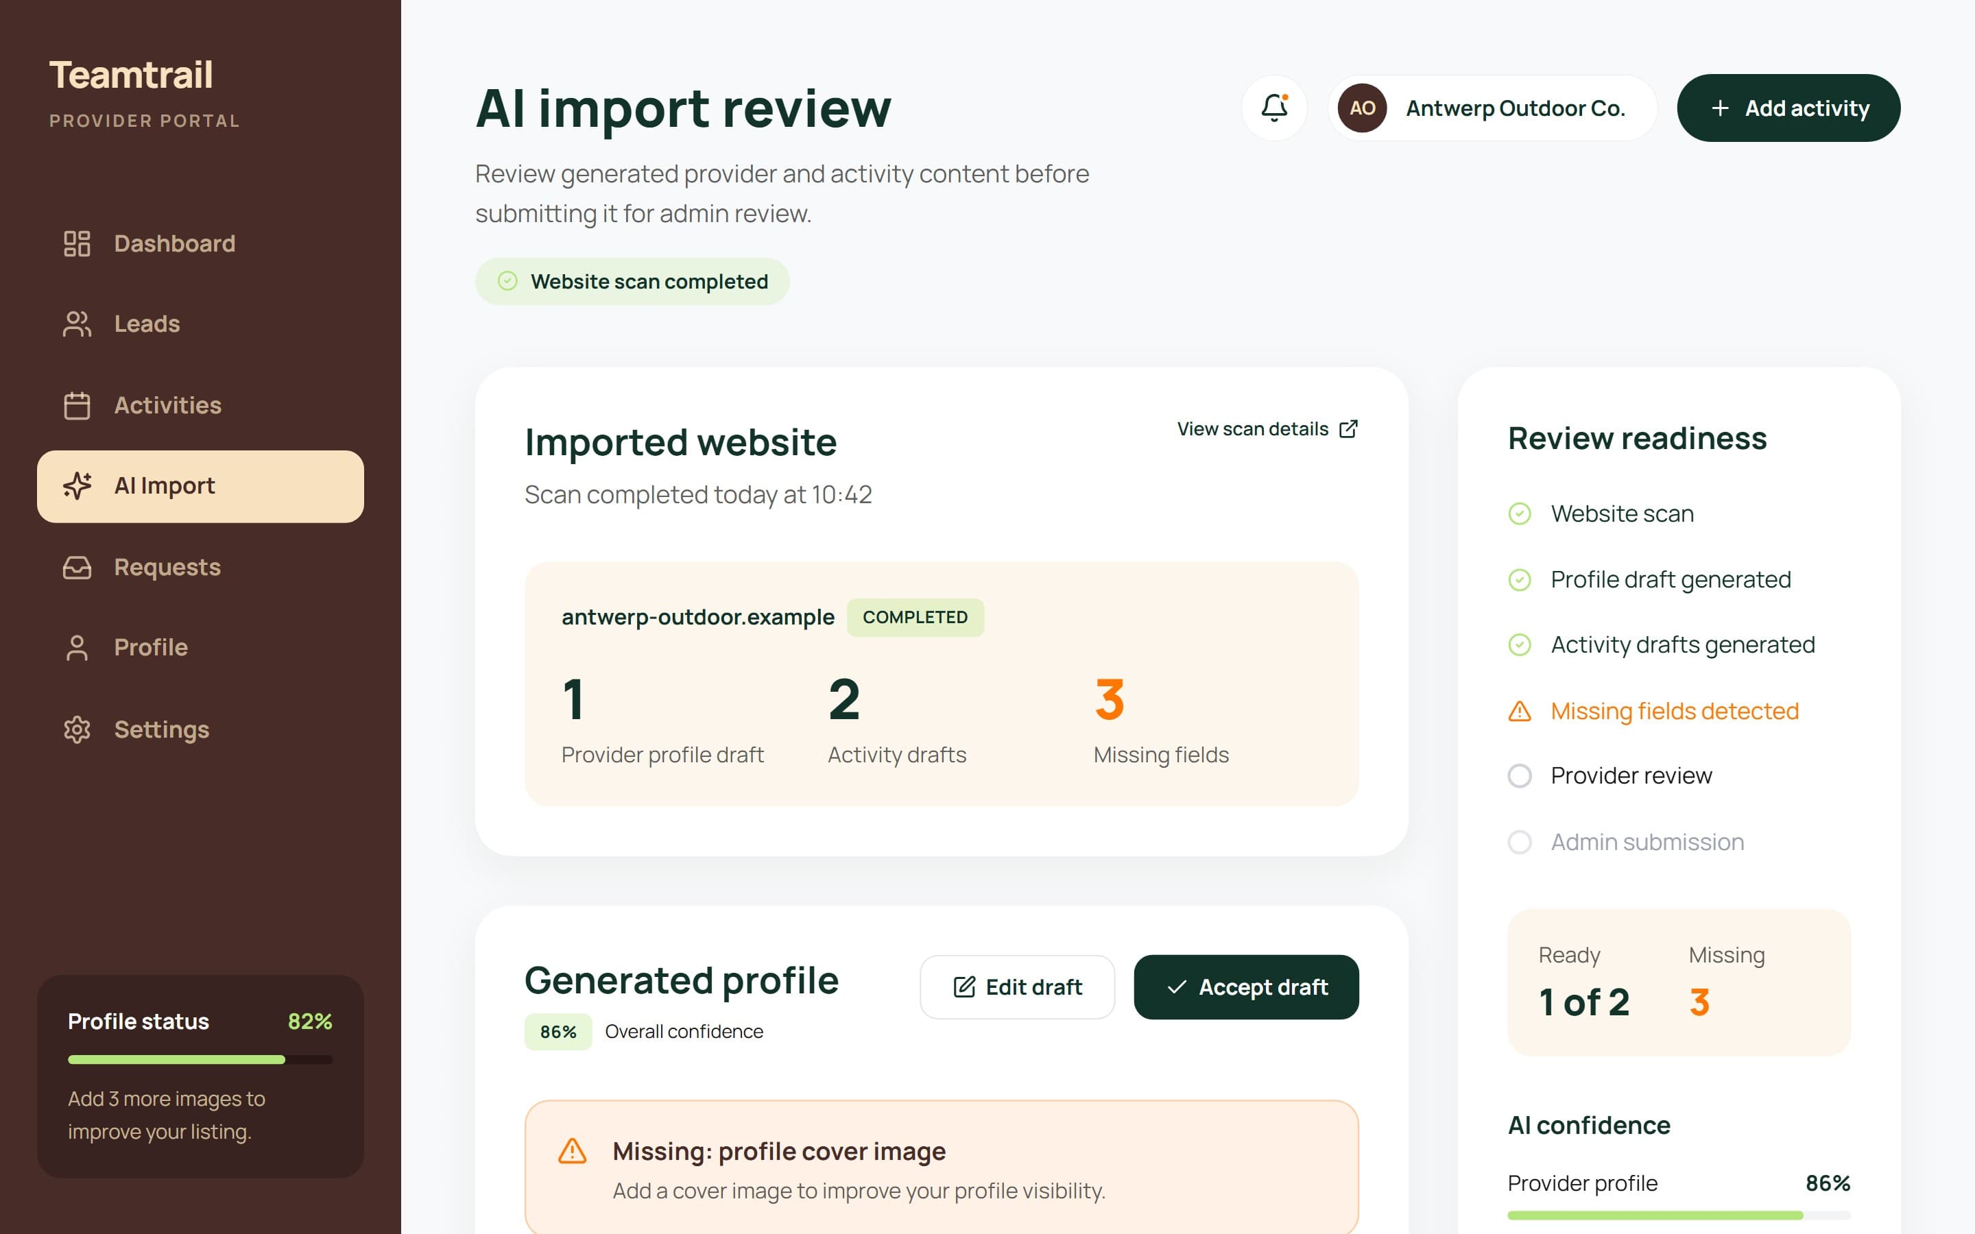Viewport: 1975px width, 1234px height.
Task: Navigate to Settings page
Action: pyautogui.click(x=200, y=729)
